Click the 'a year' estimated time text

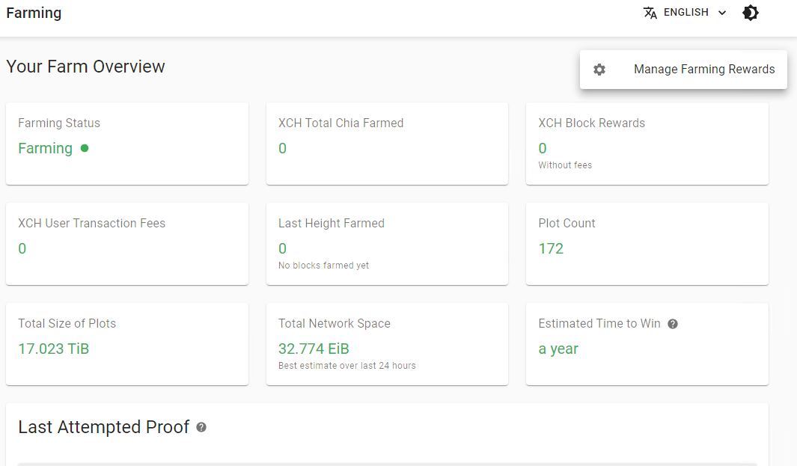tap(558, 349)
